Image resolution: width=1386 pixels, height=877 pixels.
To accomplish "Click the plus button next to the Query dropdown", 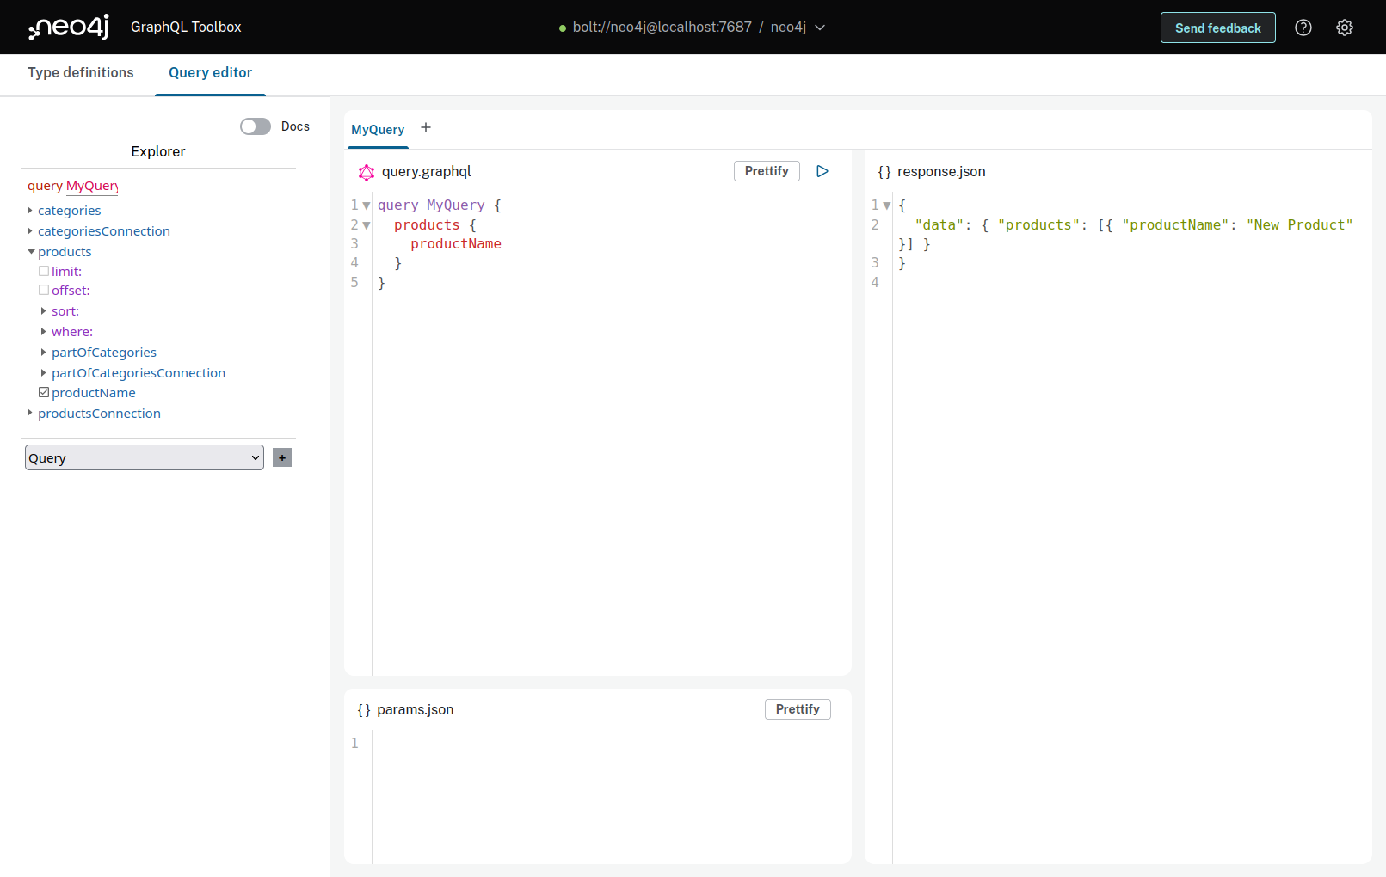I will click(282, 457).
